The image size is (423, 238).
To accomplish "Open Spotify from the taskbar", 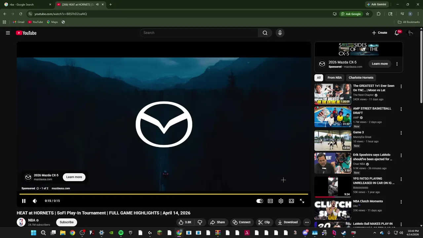I will pos(121,233).
